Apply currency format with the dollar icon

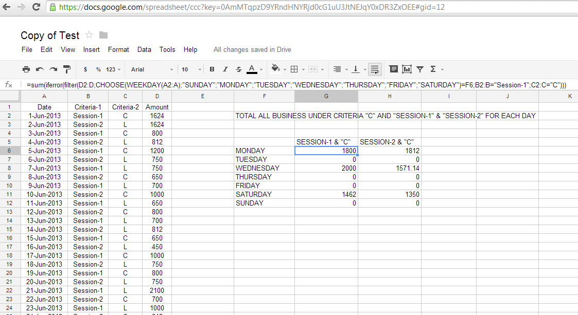[x=85, y=69]
